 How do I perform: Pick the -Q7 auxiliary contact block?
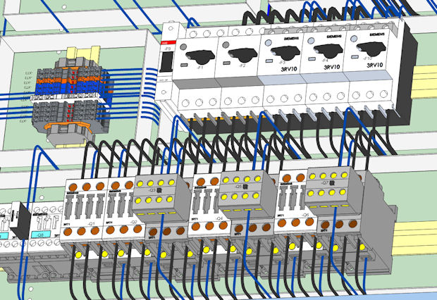pyautogui.click(x=328, y=185)
